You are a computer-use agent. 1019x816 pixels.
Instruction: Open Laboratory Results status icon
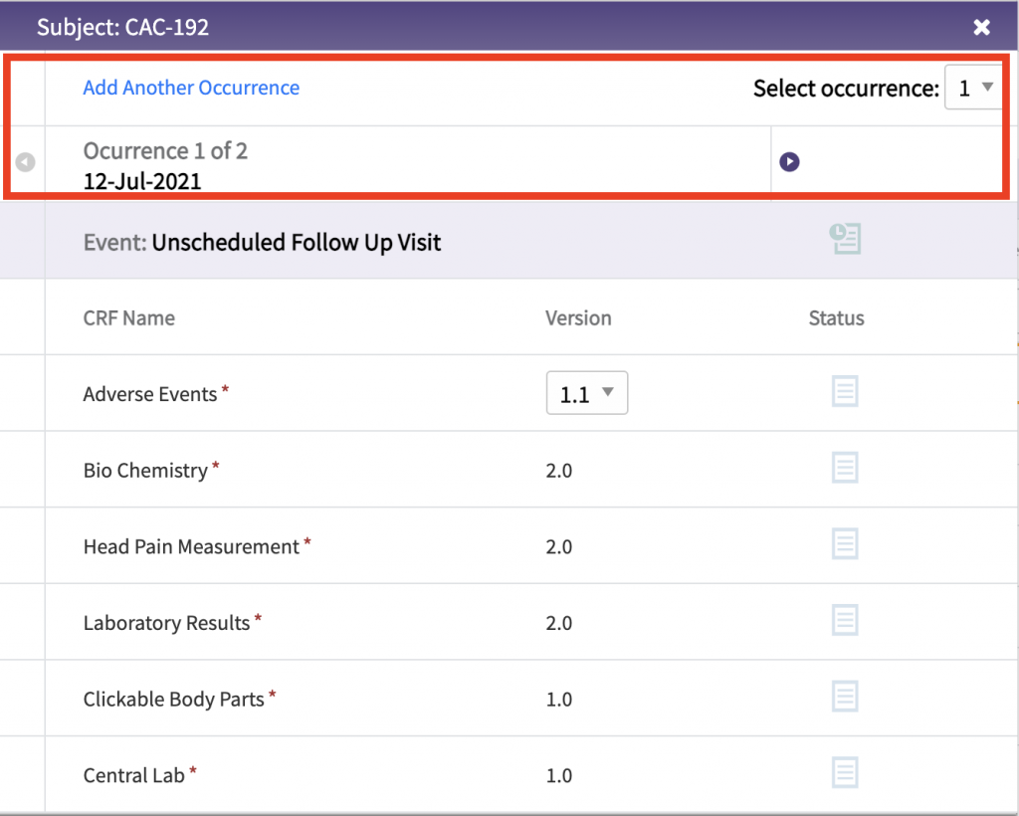pos(844,621)
